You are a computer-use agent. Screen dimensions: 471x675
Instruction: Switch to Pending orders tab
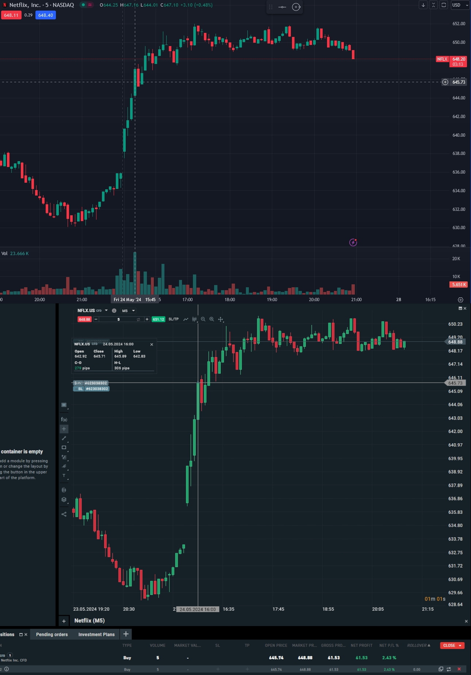tap(52, 634)
